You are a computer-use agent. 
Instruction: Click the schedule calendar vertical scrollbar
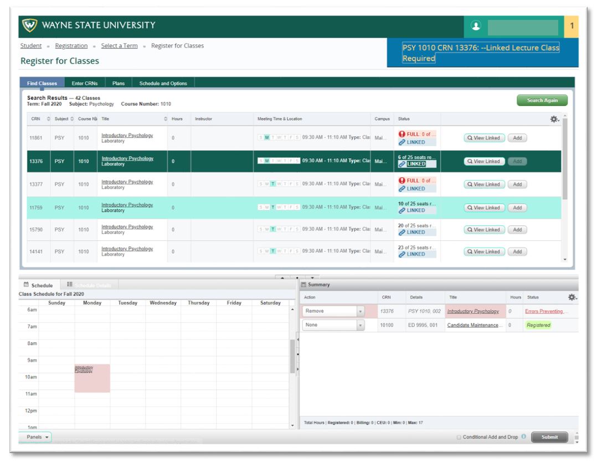click(292, 356)
